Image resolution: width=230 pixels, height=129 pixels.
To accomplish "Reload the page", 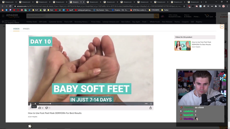I will coord(10,6).
